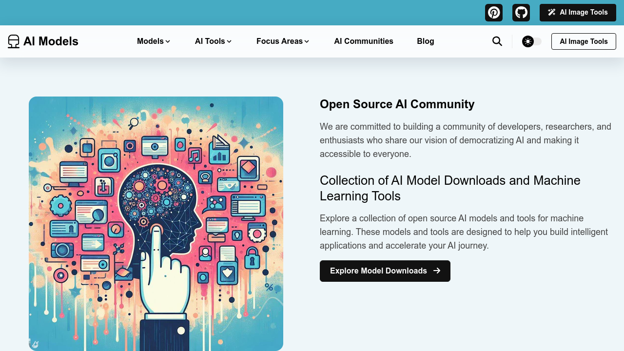The image size is (624, 351).
Task: Click the magic wand icon on top banner button
Action: click(x=551, y=12)
